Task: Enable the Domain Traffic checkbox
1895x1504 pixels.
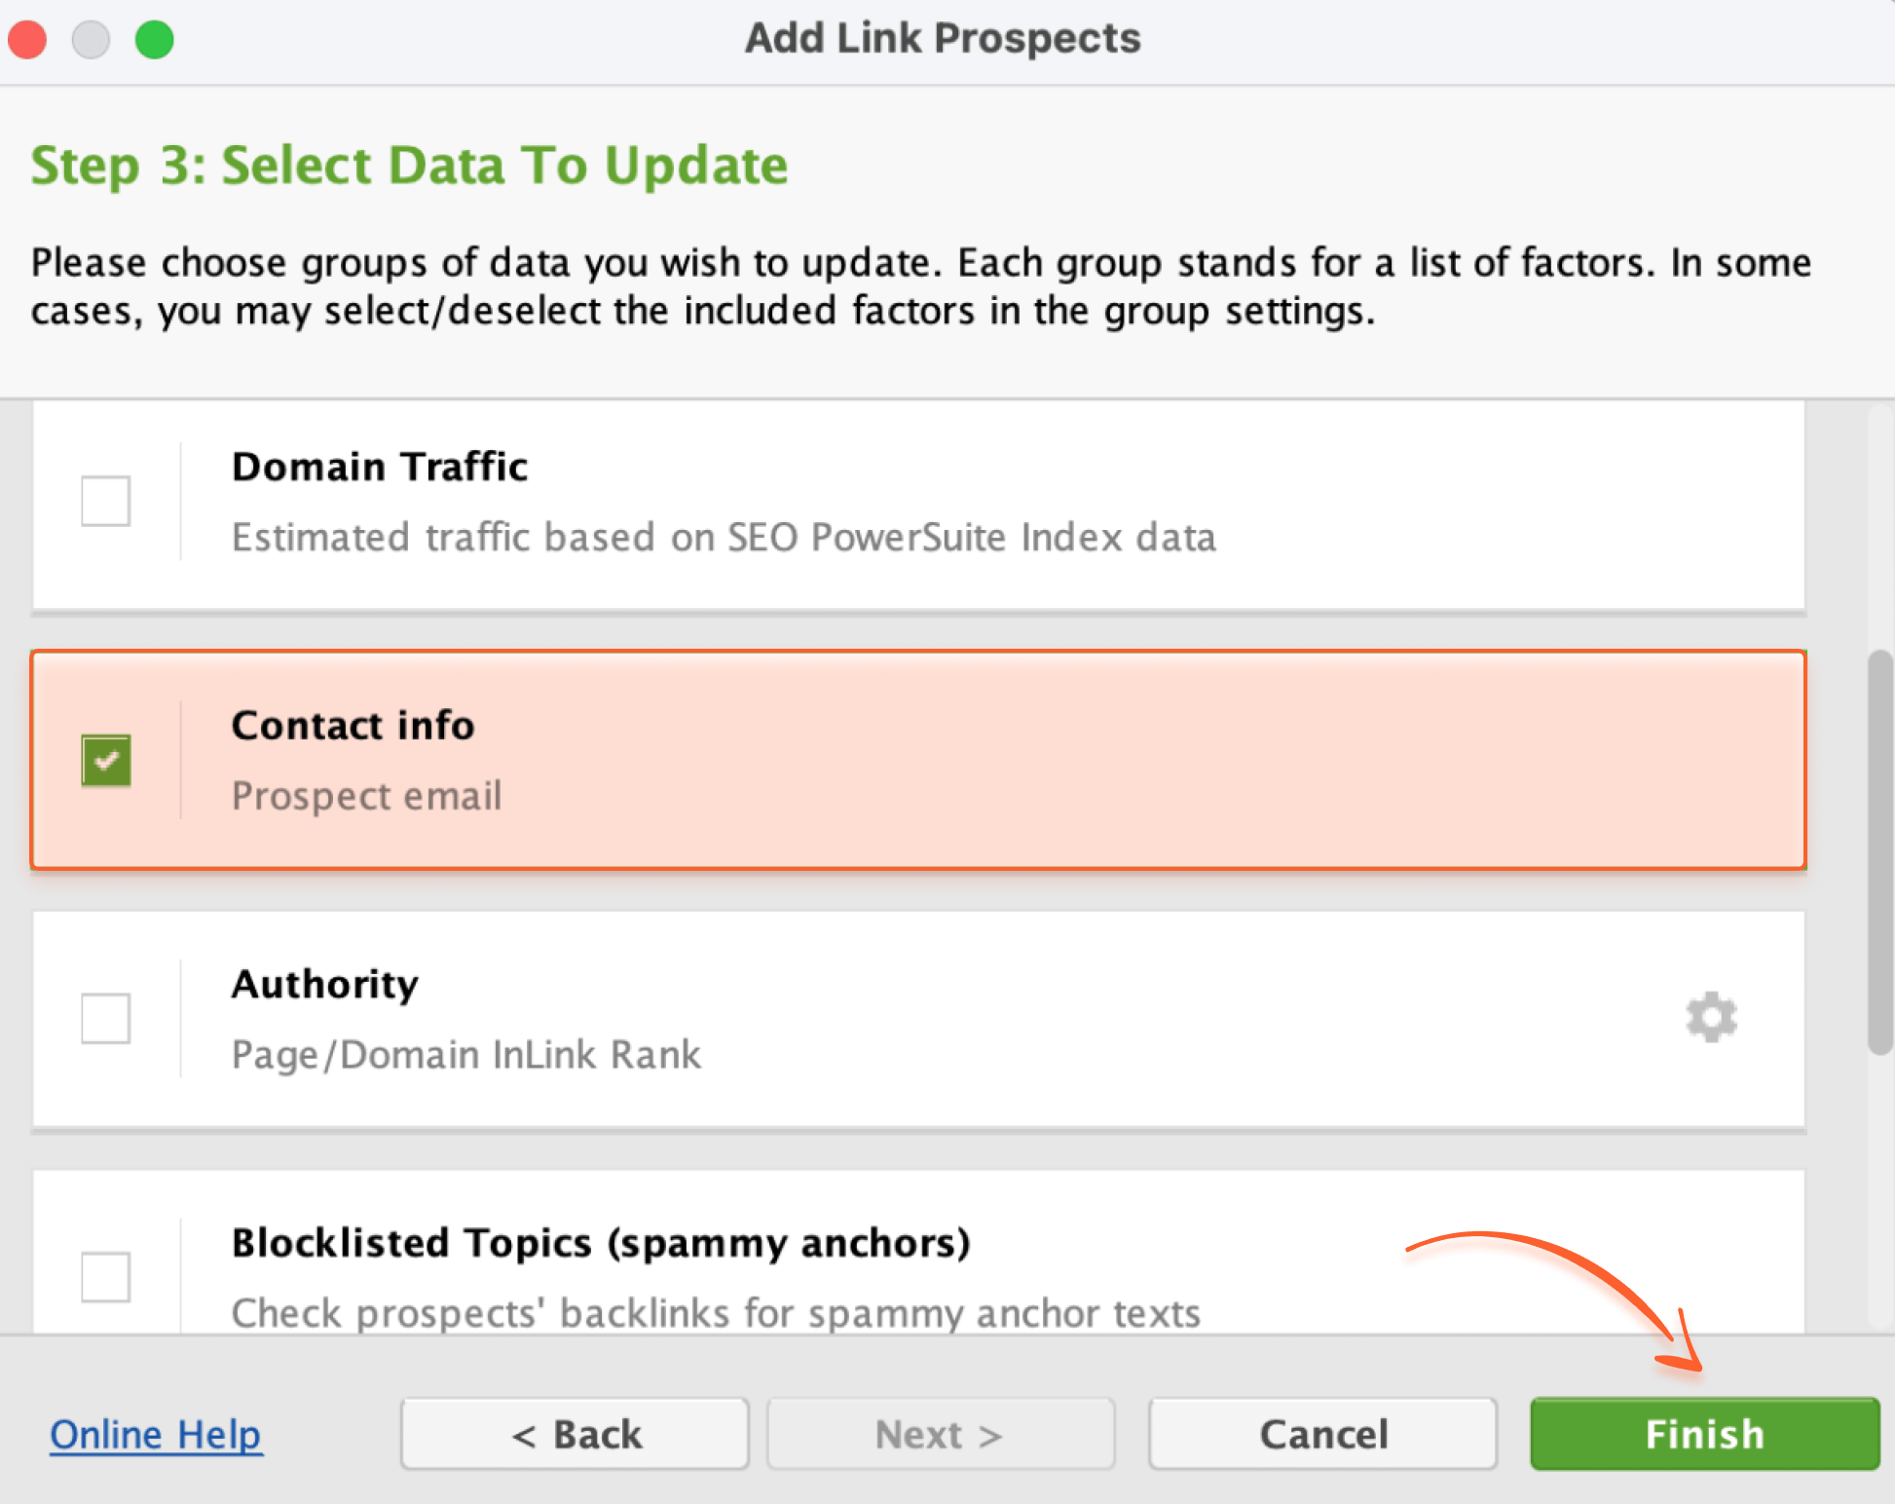Action: pyautogui.click(x=106, y=501)
